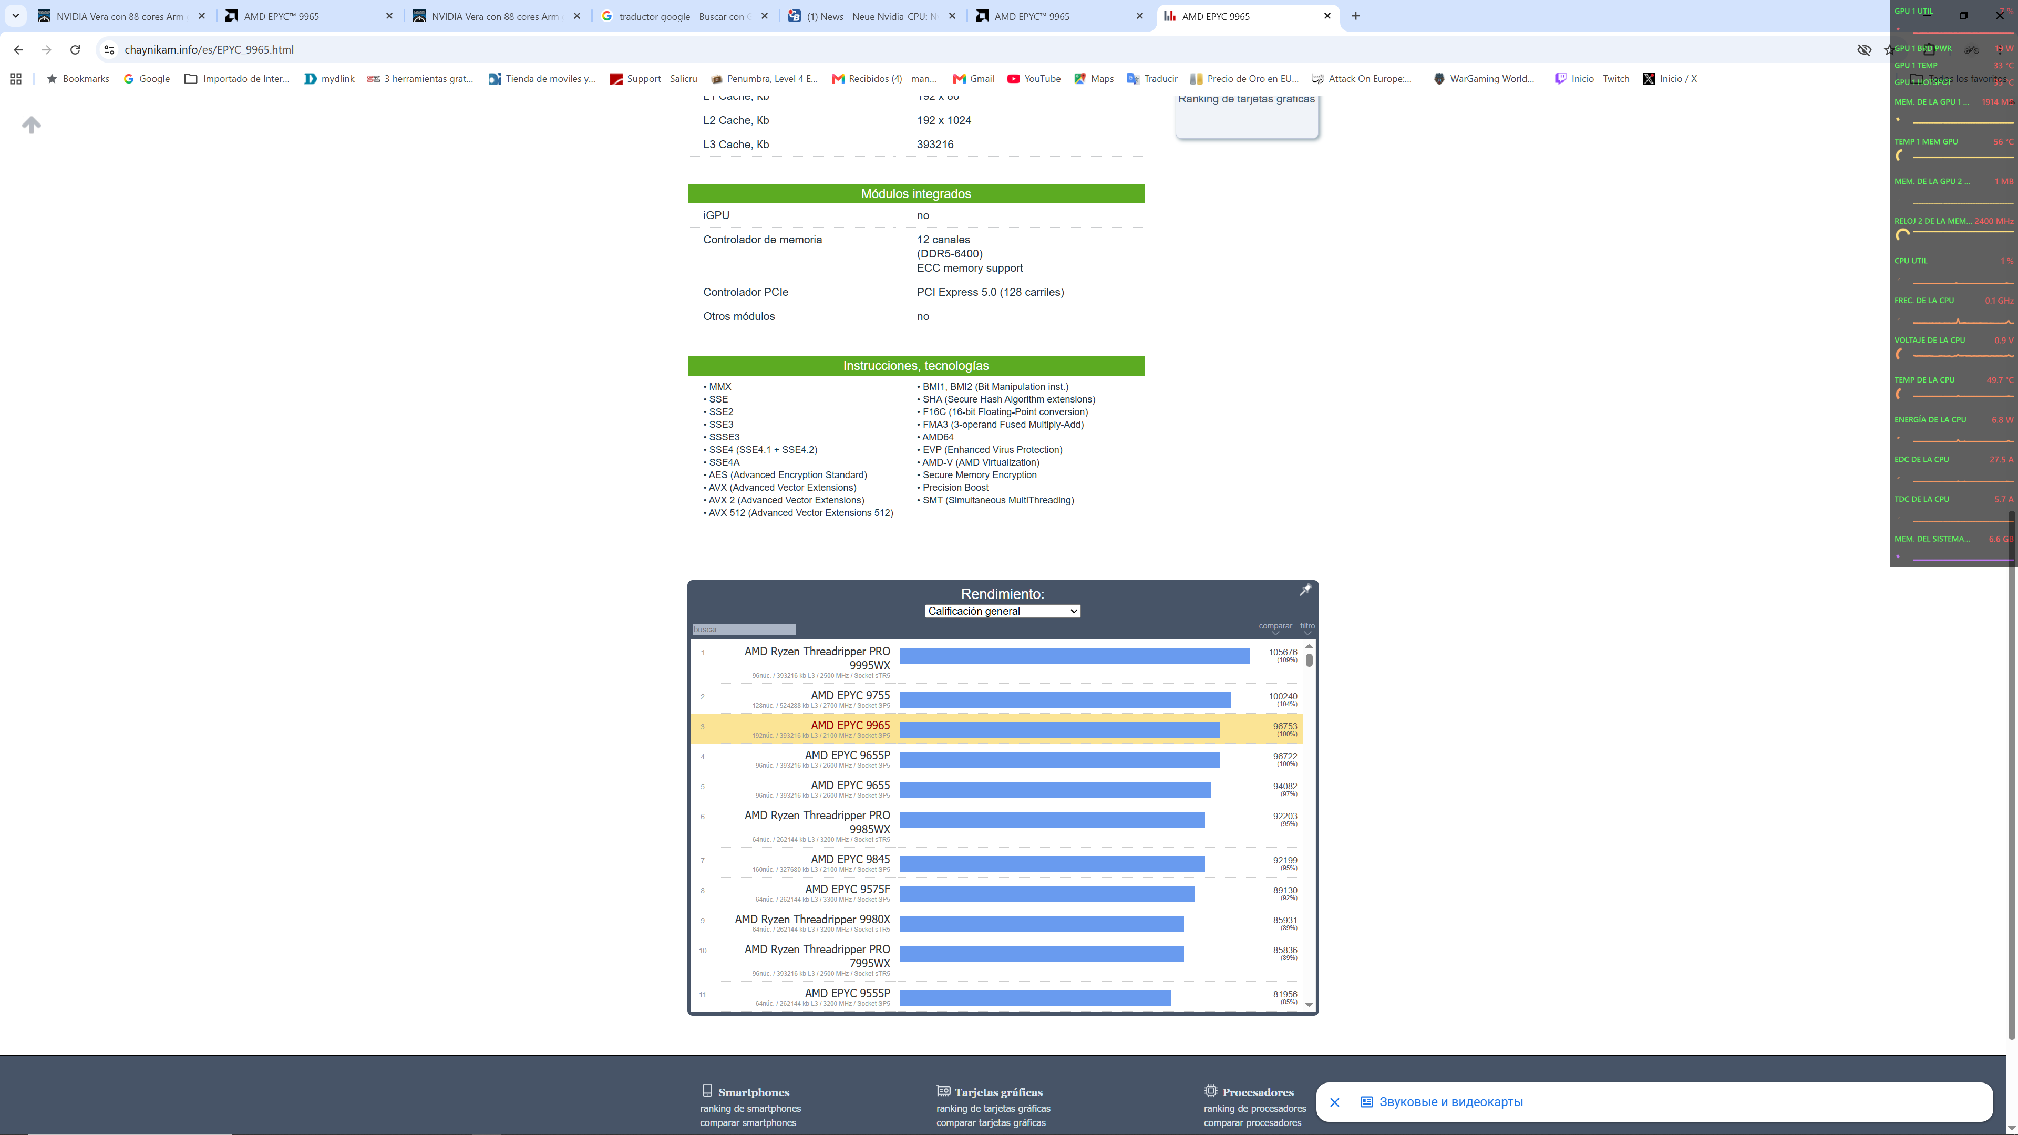Image resolution: width=2018 pixels, height=1135 pixels.
Task: Select AMD EPYC 9755 in ranking list
Action: coord(850,696)
